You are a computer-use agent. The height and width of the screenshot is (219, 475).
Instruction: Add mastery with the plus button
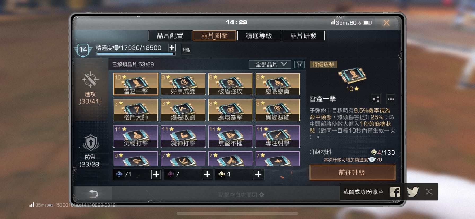click(172, 48)
